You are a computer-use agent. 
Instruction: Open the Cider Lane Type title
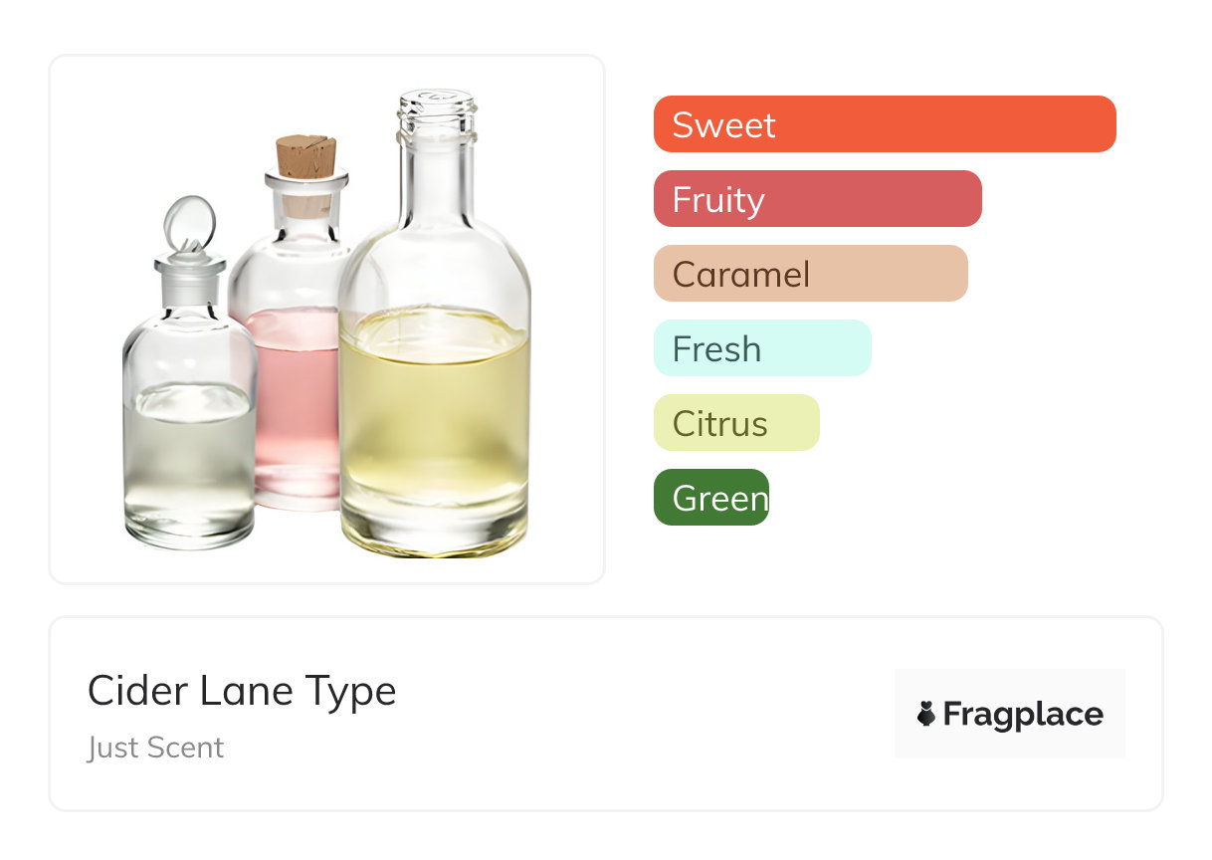[242, 691]
